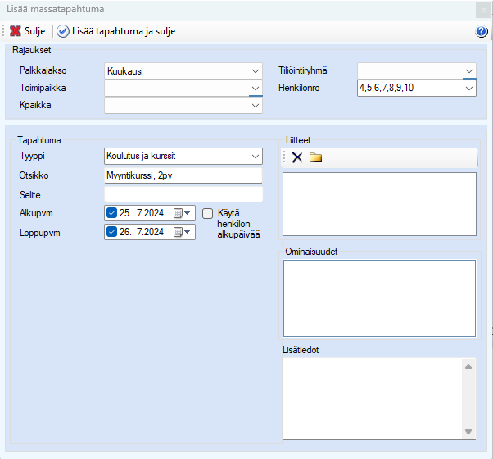Expand the Tyyppi dropdown
Screen dimensions: 493x459
pyautogui.click(x=255, y=156)
